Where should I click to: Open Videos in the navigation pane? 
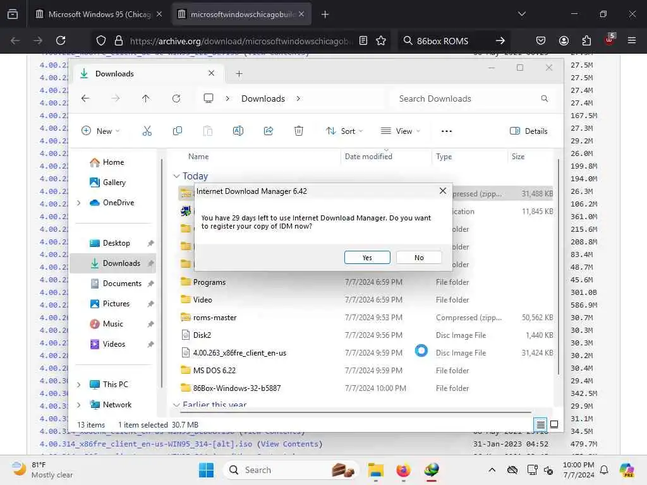coord(115,344)
